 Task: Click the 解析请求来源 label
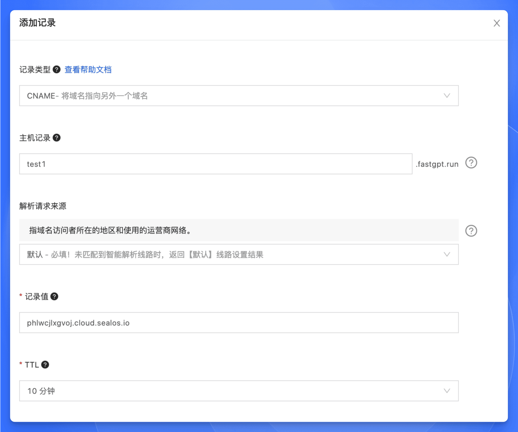click(43, 206)
